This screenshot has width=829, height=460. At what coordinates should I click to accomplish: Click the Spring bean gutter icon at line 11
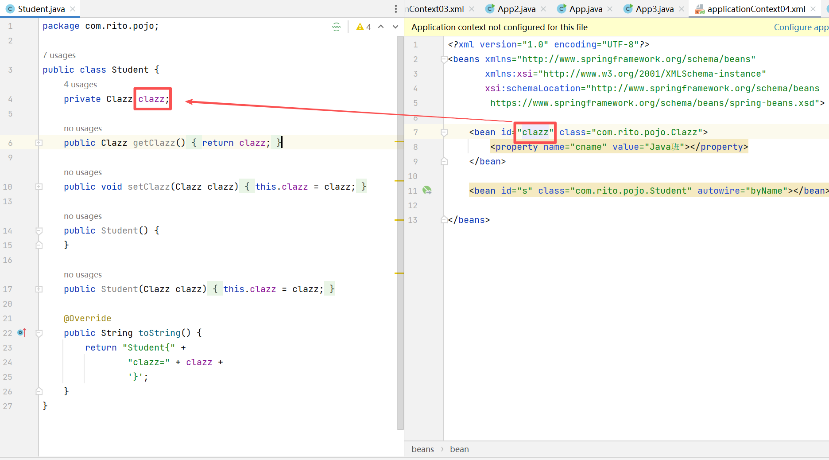coord(427,190)
